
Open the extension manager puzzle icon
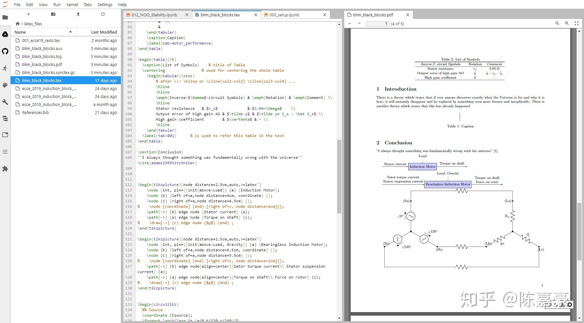click(5, 169)
